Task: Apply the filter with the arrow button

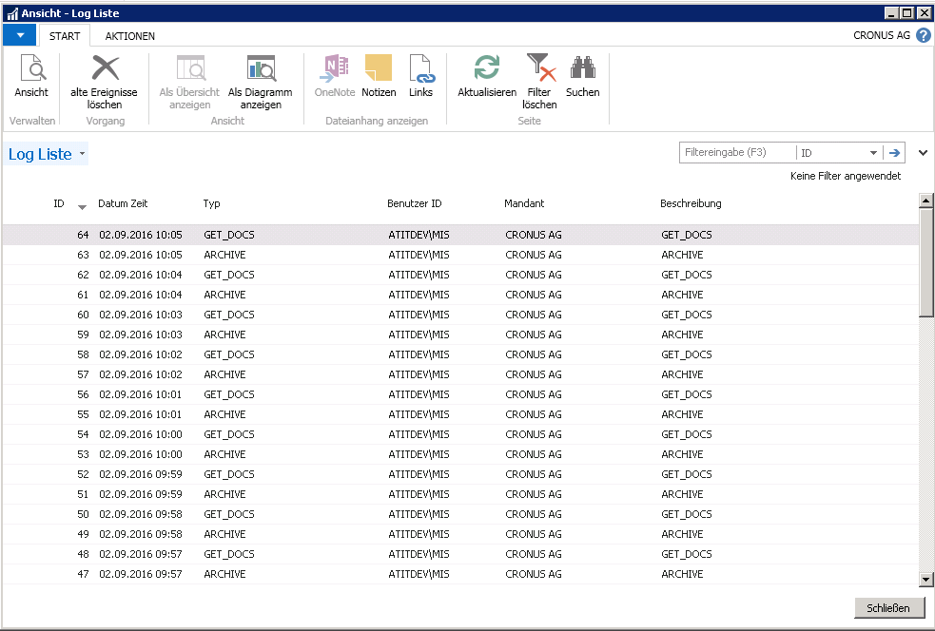Action: [x=895, y=152]
